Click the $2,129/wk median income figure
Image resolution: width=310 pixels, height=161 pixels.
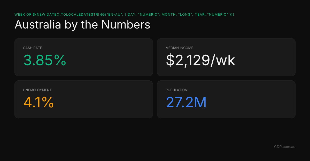201,60
